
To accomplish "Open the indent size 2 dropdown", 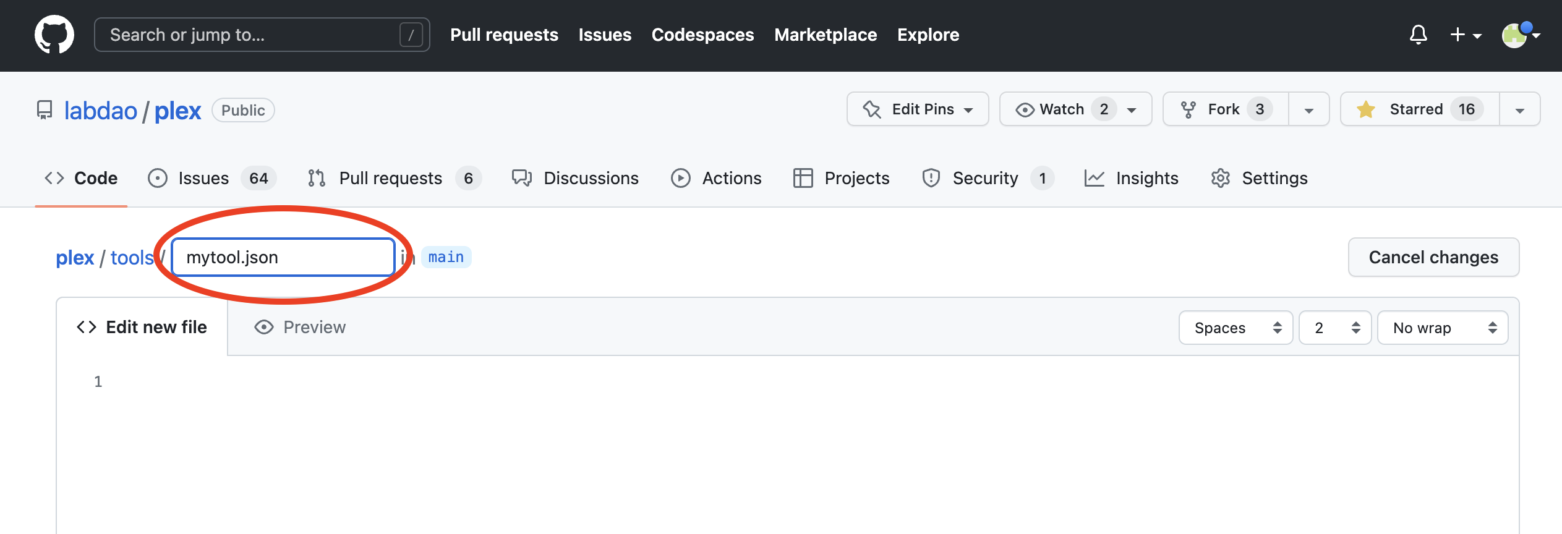I will click(x=1335, y=328).
